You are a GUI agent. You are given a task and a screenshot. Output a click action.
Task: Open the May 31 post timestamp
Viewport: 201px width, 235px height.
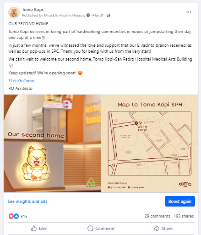click(x=98, y=15)
